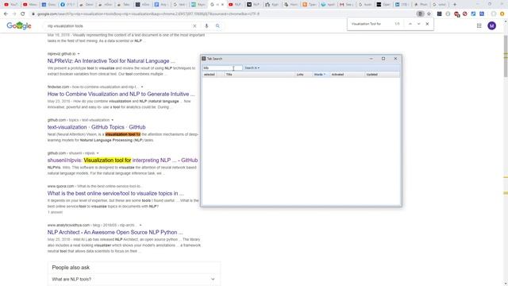
Task: Open the NLP Architect result link
Action: pos(115,233)
